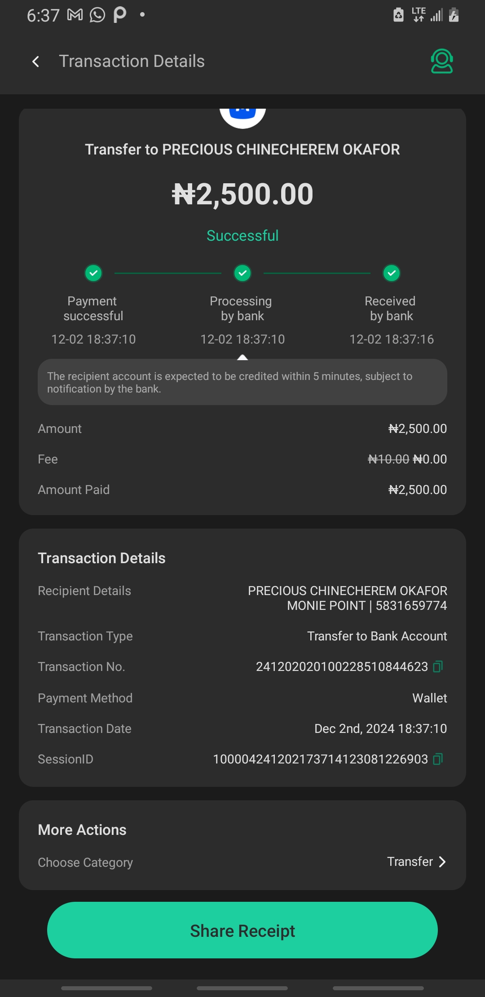Open customer support headset icon
The height and width of the screenshot is (997, 485).
pos(441,61)
